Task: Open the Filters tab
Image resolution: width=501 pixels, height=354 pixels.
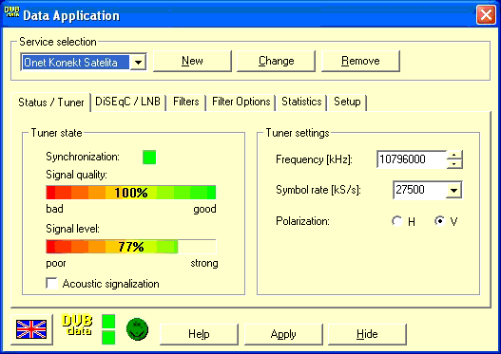Action: click(186, 102)
